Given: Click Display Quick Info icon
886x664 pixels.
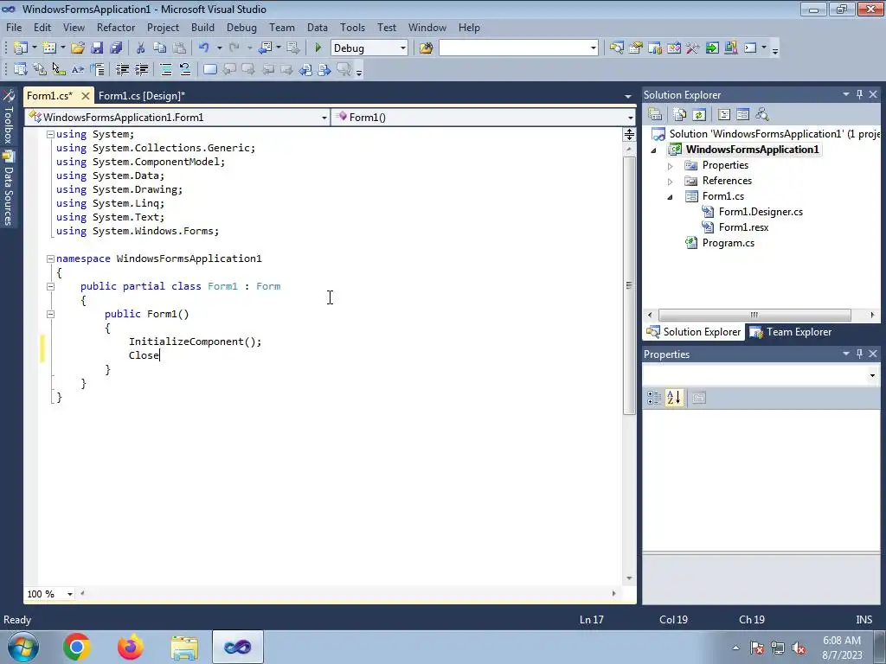Looking at the screenshot, I should (x=59, y=69).
